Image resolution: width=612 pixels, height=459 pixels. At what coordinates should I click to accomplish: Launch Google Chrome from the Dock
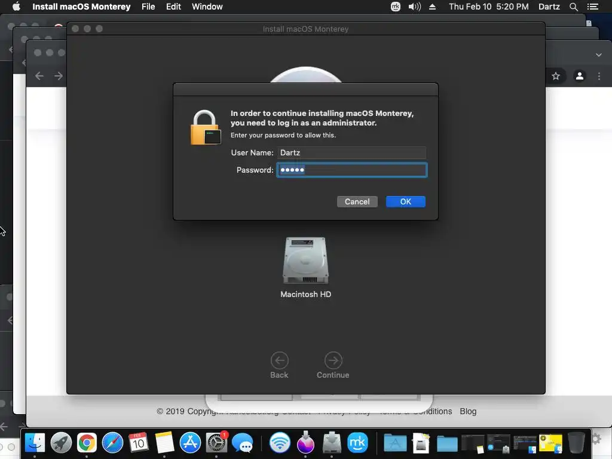coord(87,443)
